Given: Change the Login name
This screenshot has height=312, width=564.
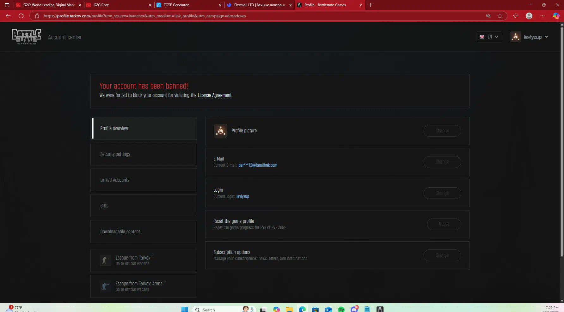Looking at the screenshot, I should tap(442, 193).
